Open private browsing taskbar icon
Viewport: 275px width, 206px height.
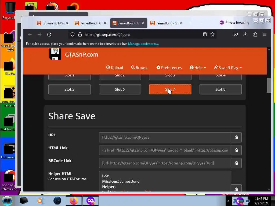(90, 201)
